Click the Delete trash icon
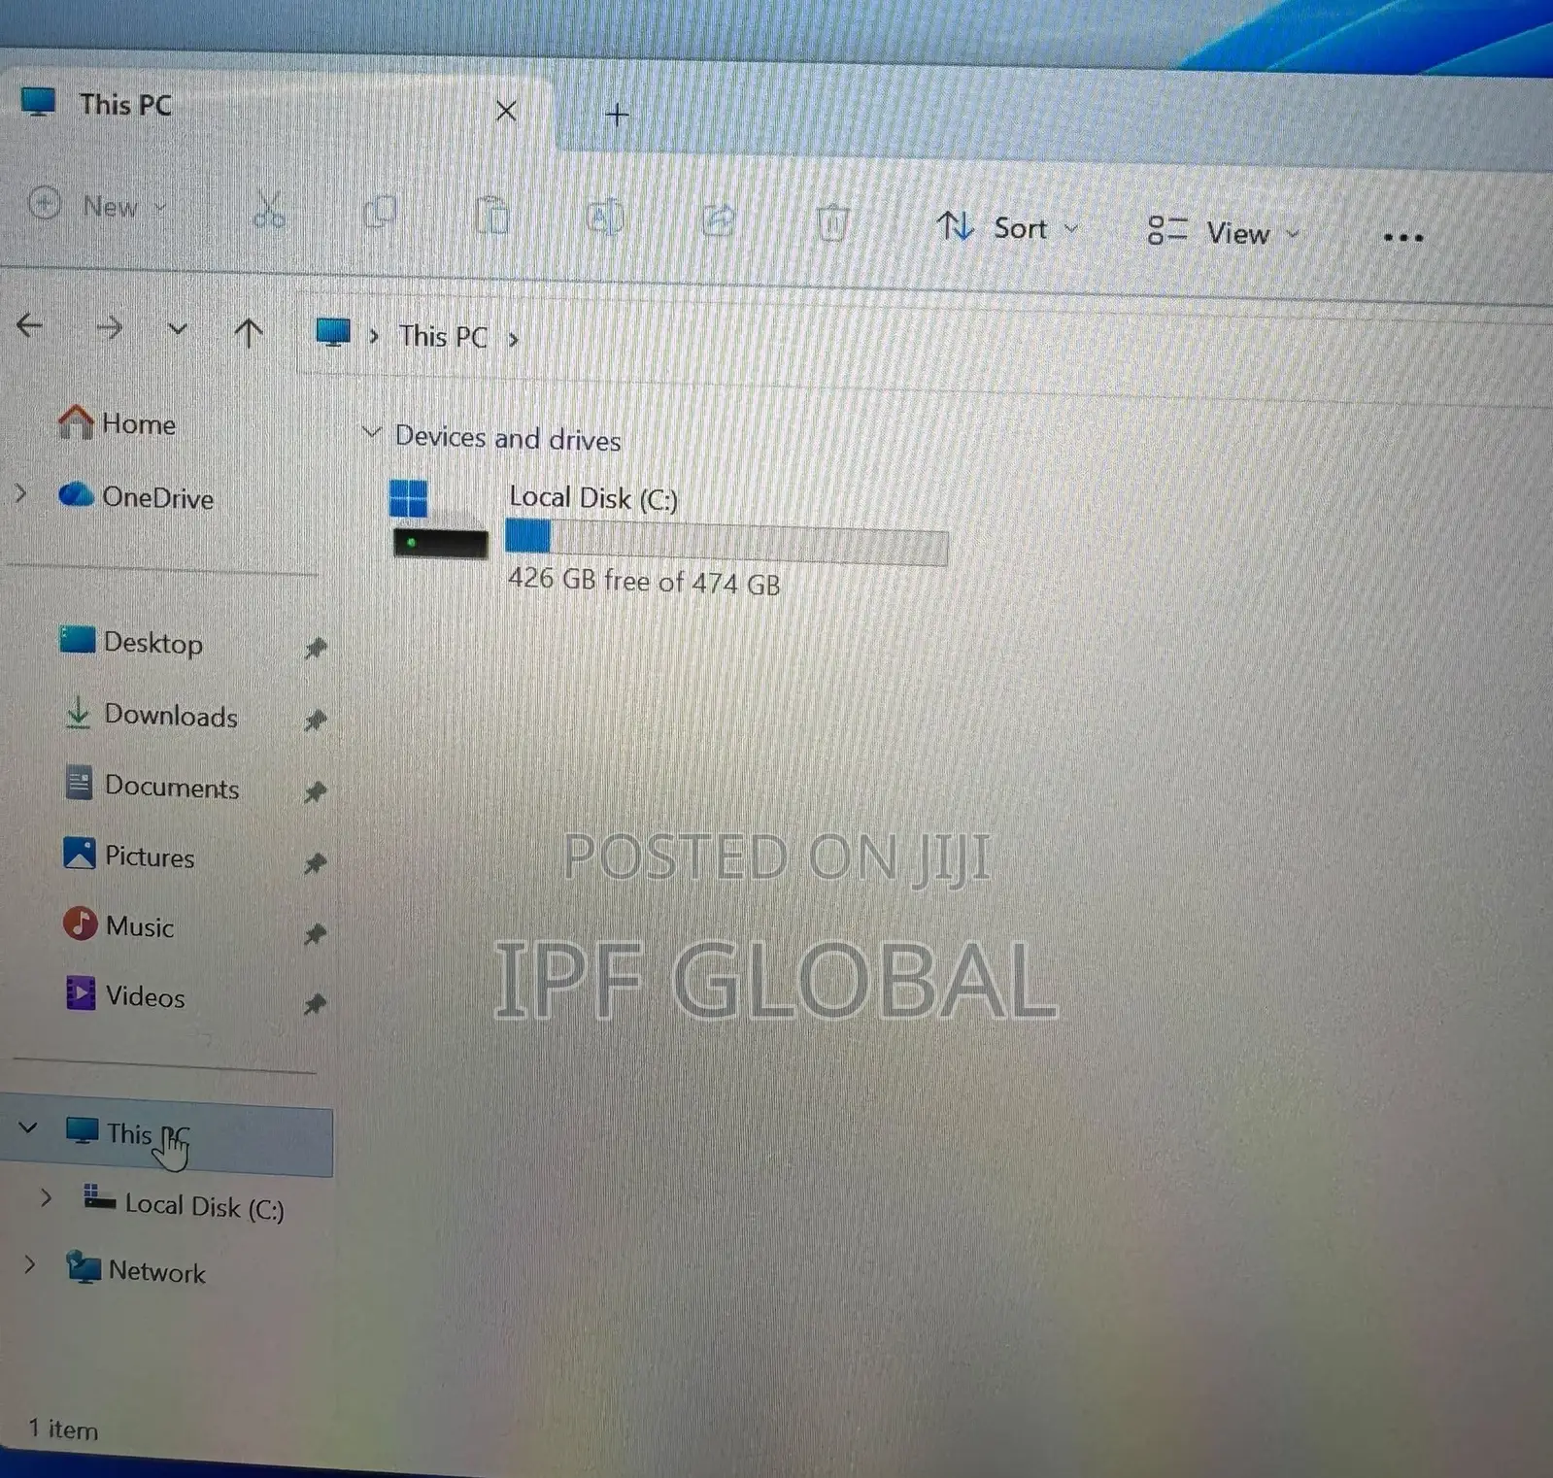This screenshot has height=1478, width=1553. click(x=832, y=223)
